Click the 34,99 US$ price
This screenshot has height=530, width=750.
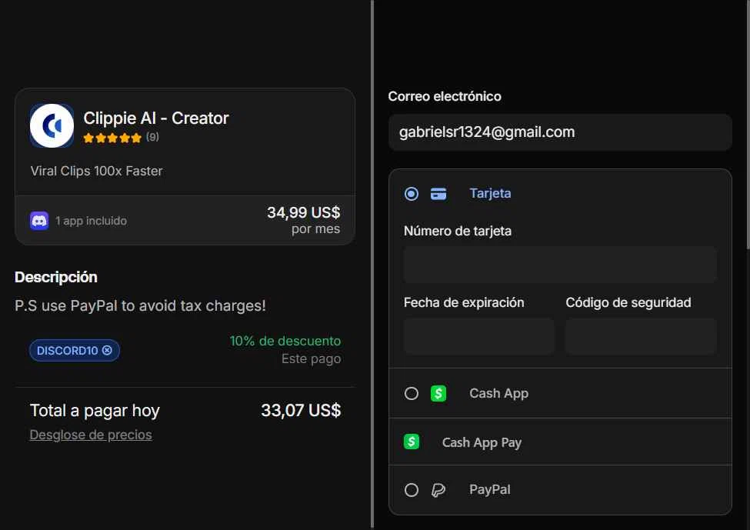pyautogui.click(x=304, y=212)
